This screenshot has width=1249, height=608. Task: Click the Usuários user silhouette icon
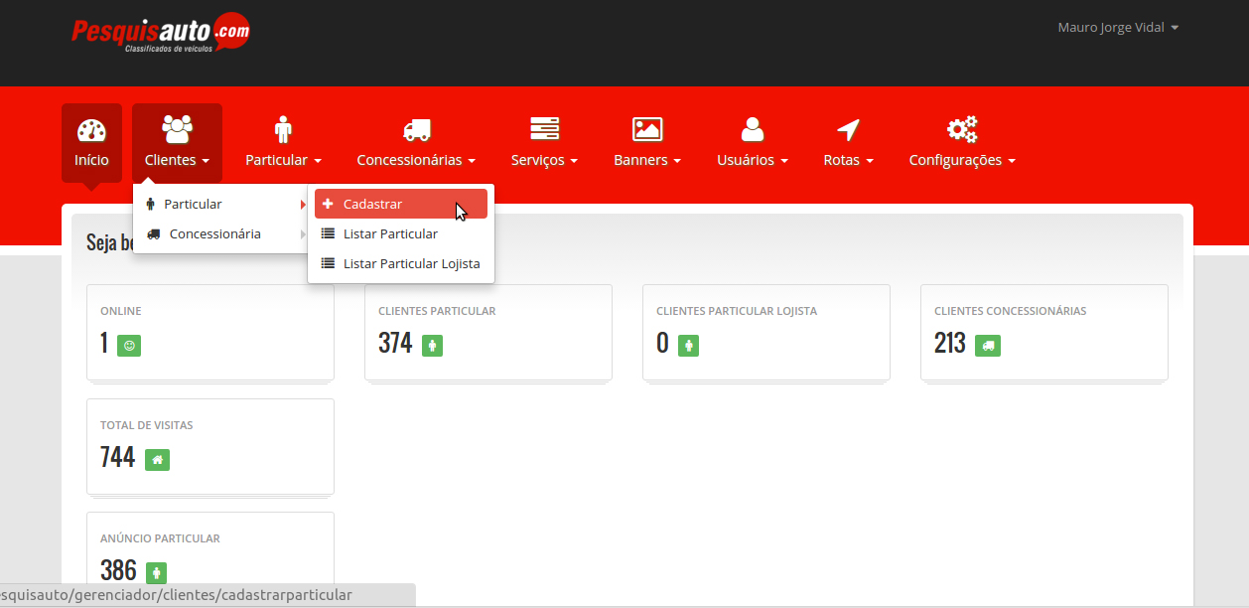753,129
